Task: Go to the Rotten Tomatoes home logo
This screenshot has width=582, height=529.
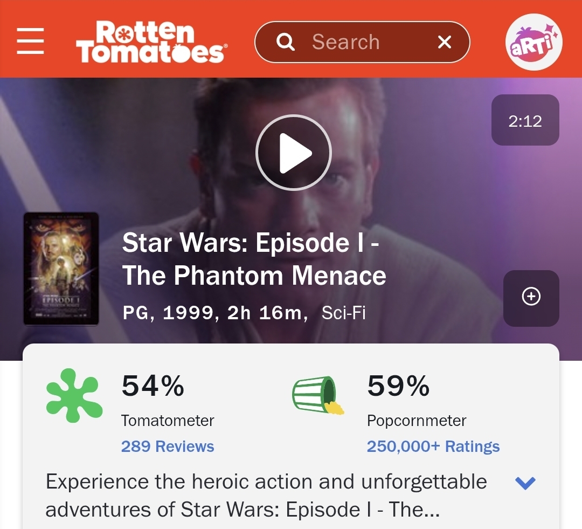Action: pos(151,42)
